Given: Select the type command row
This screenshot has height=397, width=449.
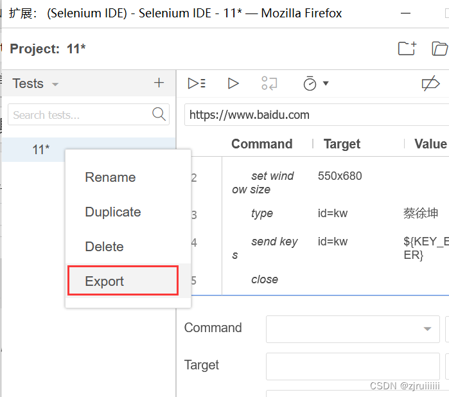Looking at the screenshot, I should click(x=262, y=213).
